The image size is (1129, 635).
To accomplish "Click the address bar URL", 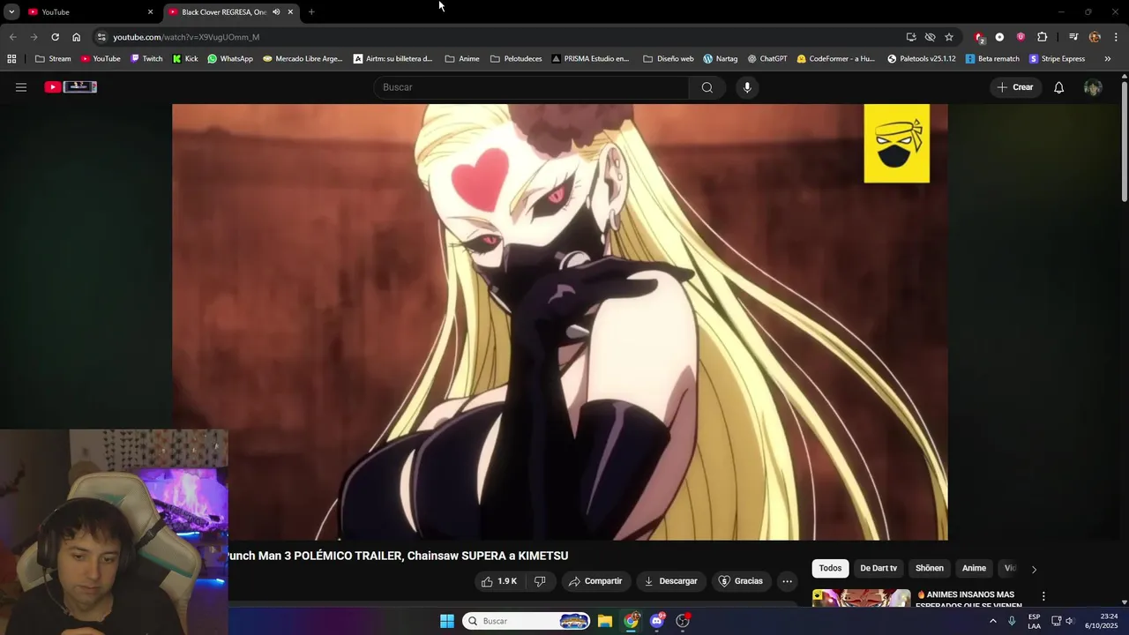I will point(186,37).
